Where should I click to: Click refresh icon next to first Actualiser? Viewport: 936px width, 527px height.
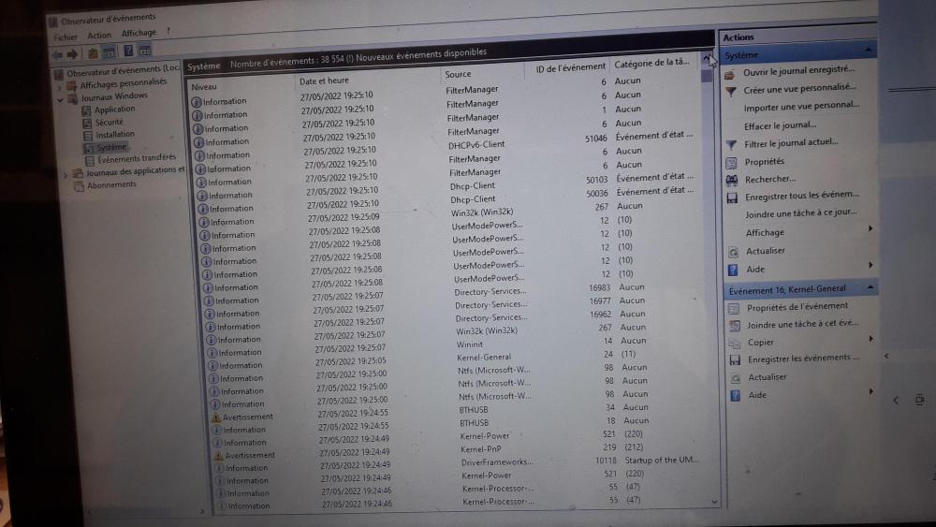coord(734,252)
